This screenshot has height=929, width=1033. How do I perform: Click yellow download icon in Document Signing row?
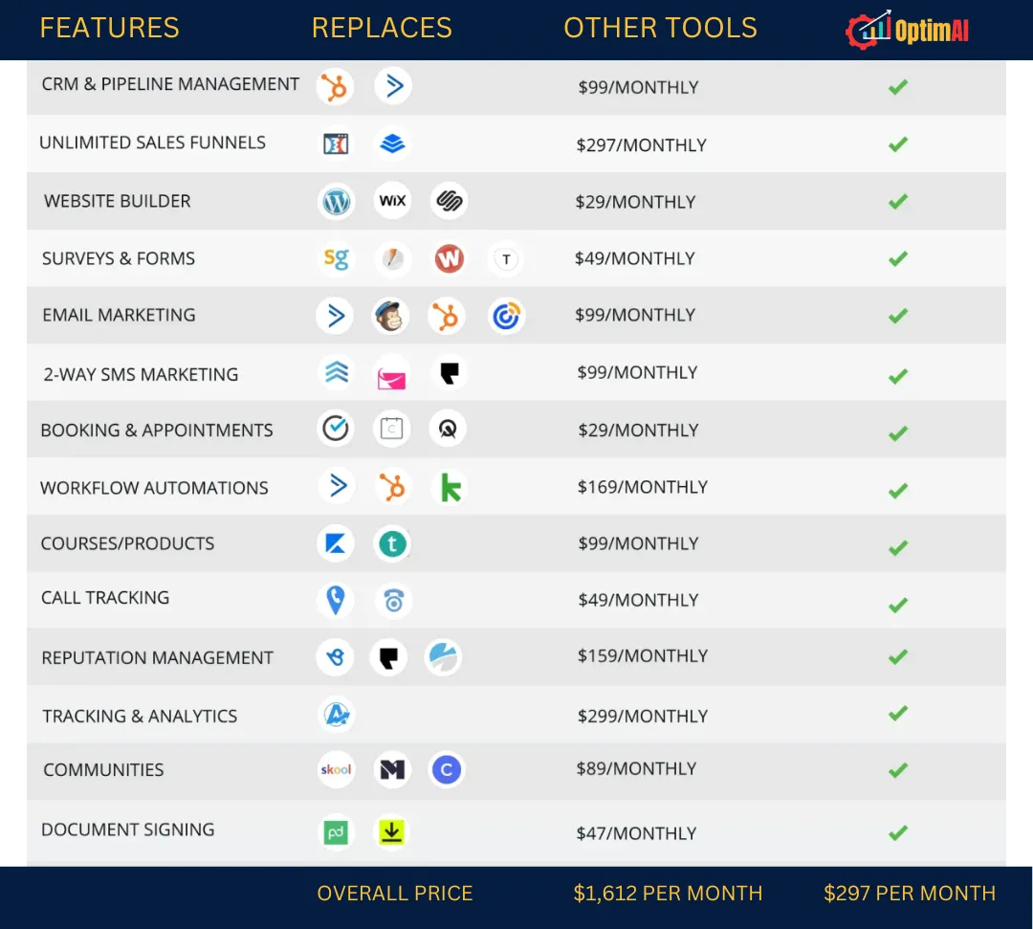point(391,832)
